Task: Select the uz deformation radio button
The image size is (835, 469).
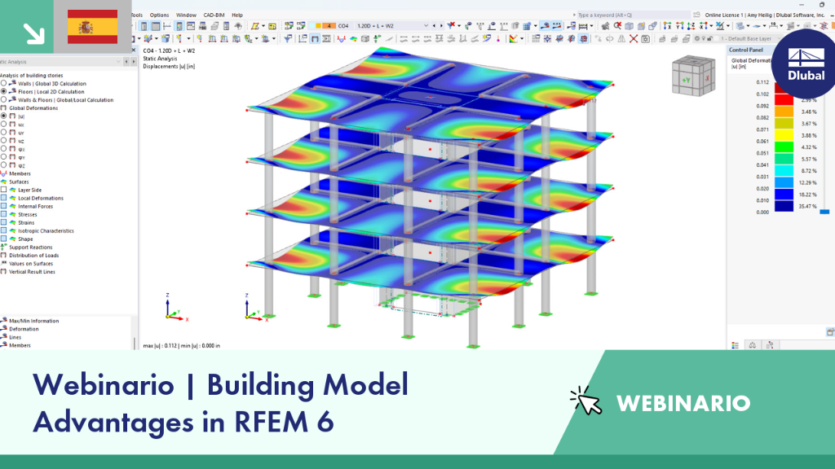Action: [x=4, y=141]
